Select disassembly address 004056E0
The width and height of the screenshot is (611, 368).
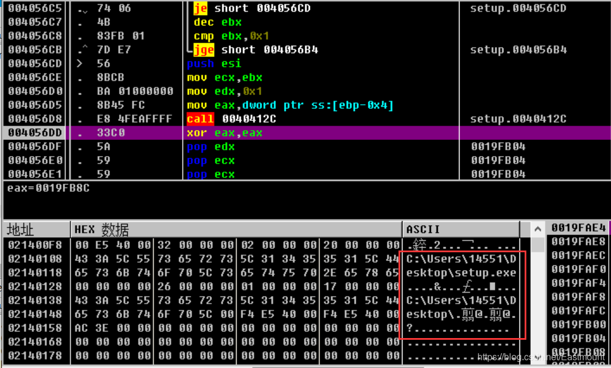pyautogui.click(x=35, y=161)
